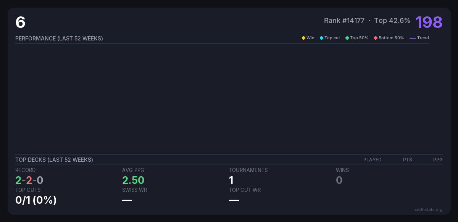Screen dimensions: 458x222
Task: Click the Top Decks (Last 52 Weeks) heading
Action: pos(54,160)
